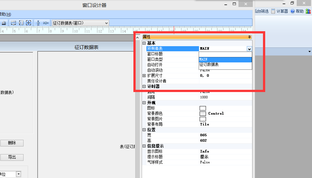
Task: Collapse the 基本 property group
Action: pyautogui.click(x=144, y=43)
